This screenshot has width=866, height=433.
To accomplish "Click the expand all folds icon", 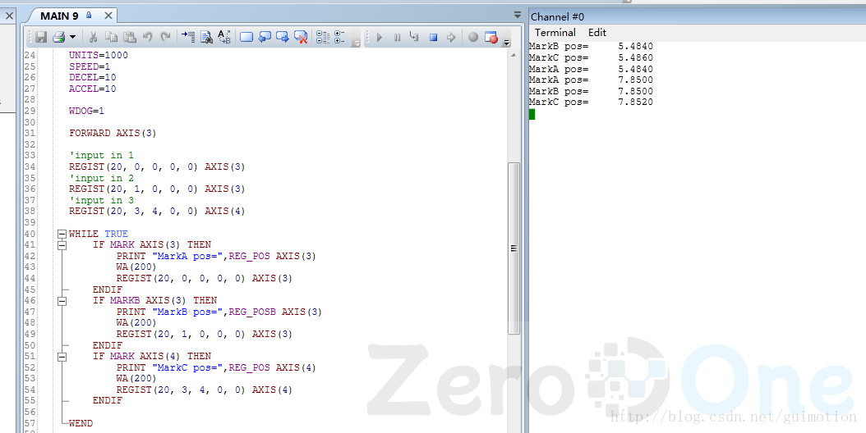I will pyautogui.click(x=339, y=37).
